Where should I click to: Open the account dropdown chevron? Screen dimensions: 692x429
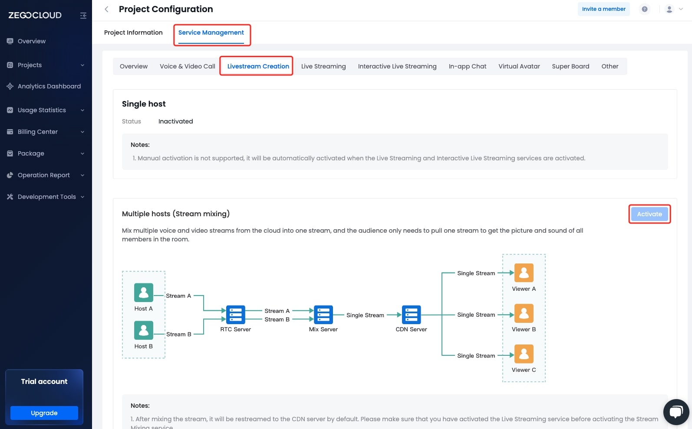681,9
